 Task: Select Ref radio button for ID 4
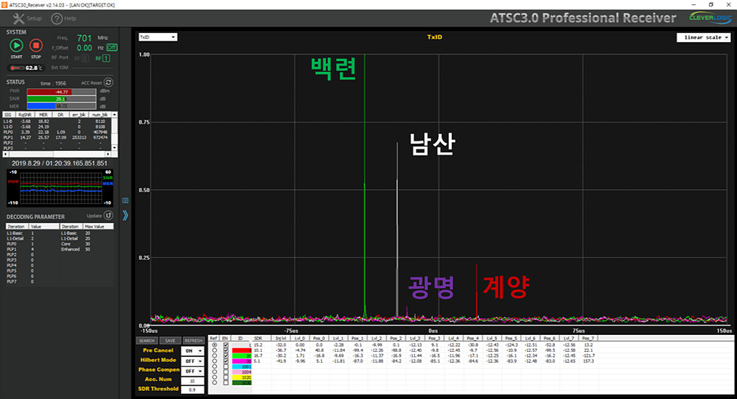[x=214, y=350]
